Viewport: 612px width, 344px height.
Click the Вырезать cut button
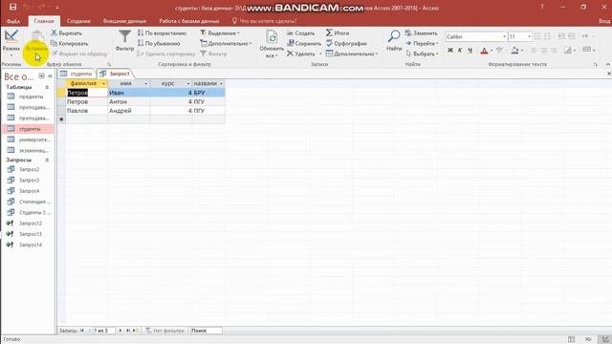pyautogui.click(x=66, y=33)
